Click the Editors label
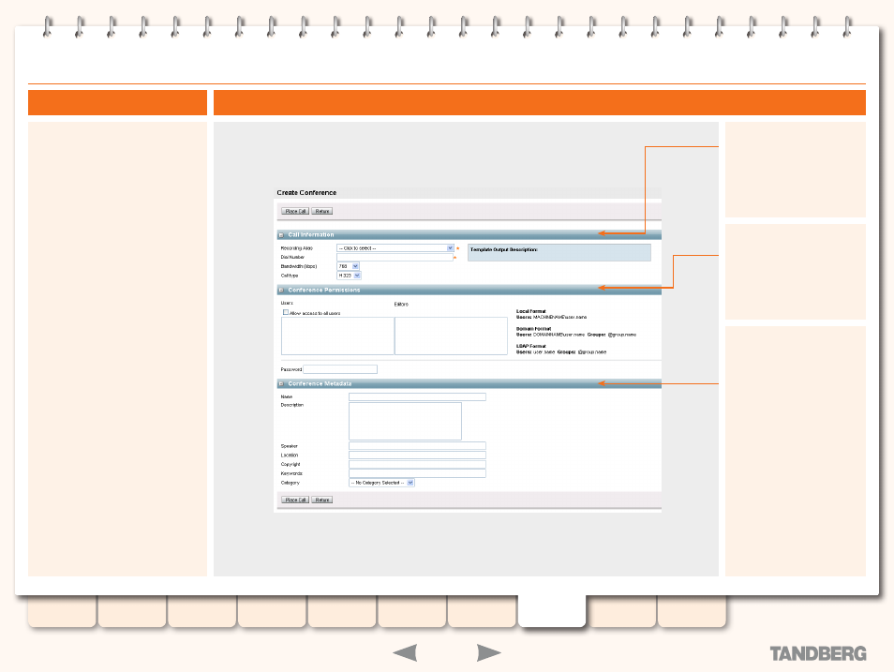This screenshot has height=672, width=894. [x=401, y=305]
